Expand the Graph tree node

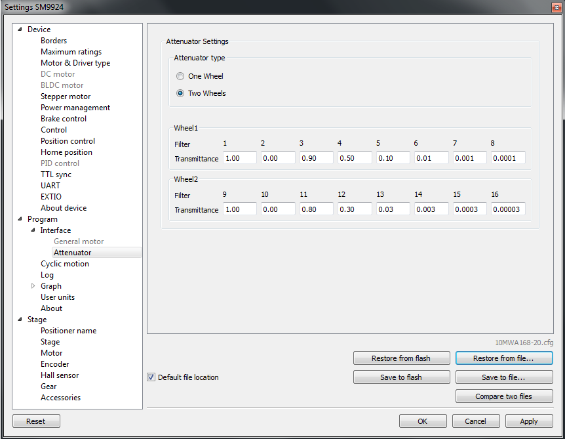pyautogui.click(x=33, y=286)
